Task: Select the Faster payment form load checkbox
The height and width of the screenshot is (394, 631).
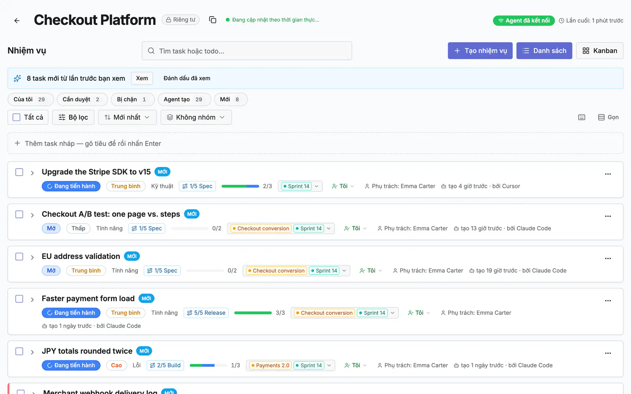Action: click(19, 299)
